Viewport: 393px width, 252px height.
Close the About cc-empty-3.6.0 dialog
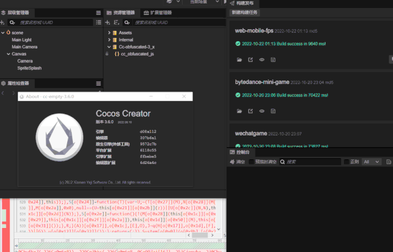coord(184,97)
